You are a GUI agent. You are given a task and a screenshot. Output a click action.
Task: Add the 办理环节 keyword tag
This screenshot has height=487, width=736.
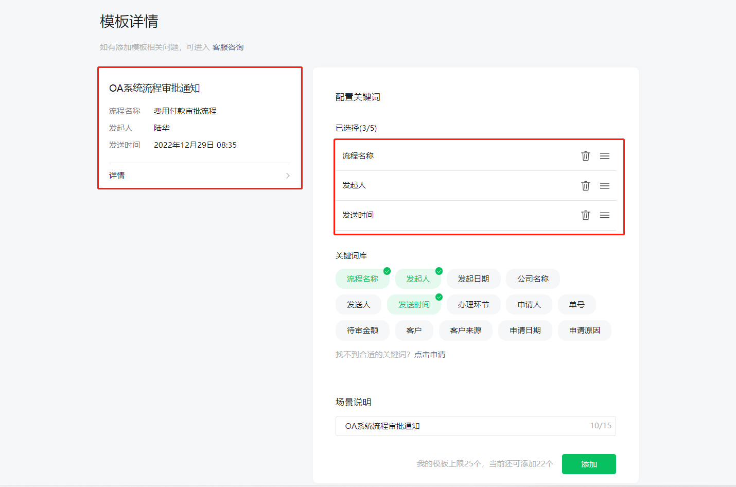[474, 305]
